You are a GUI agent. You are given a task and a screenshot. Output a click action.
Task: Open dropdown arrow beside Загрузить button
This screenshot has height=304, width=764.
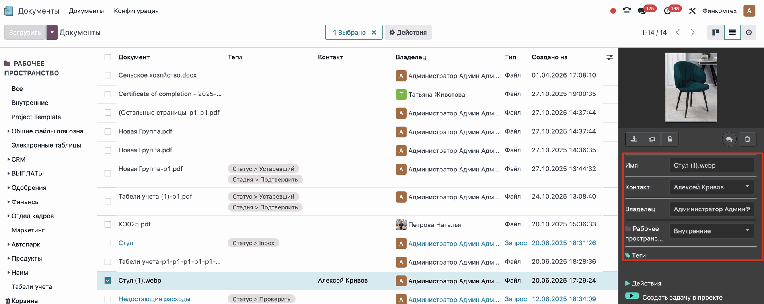coord(52,33)
